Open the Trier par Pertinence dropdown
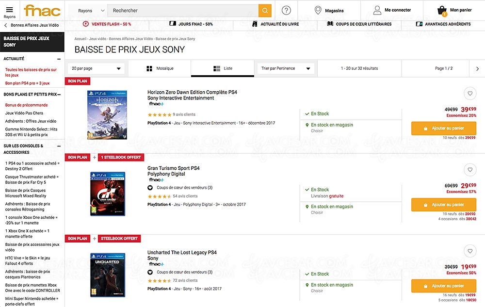The height and width of the screenshot is (307, 485). tap(286, 69)
